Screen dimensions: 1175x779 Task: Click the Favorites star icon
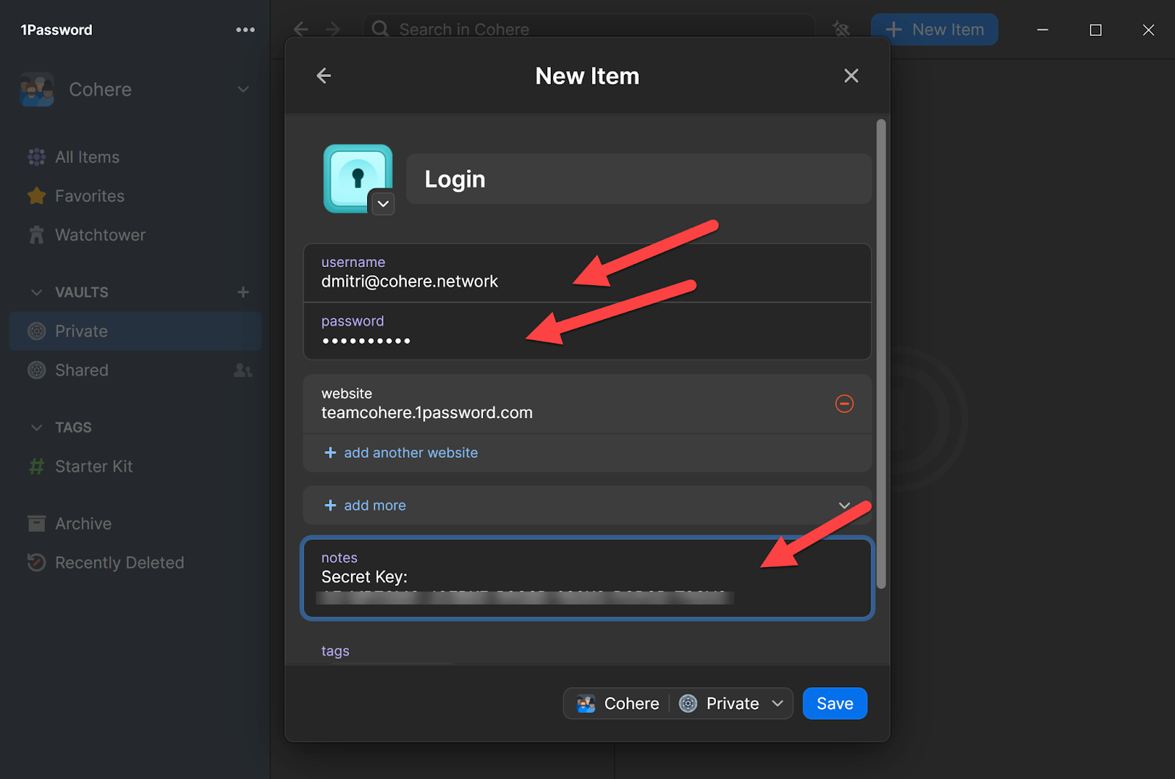[37, 196]
